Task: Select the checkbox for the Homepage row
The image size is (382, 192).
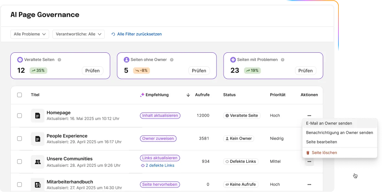Action: click(x=19, y=115)
